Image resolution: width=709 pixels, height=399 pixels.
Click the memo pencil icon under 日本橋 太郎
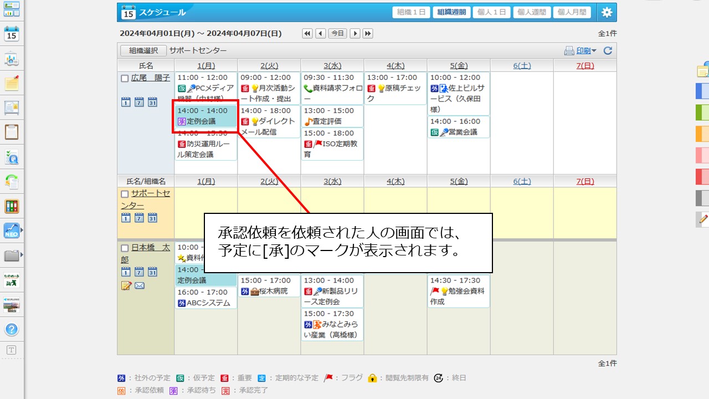click(x=126, y=285)
